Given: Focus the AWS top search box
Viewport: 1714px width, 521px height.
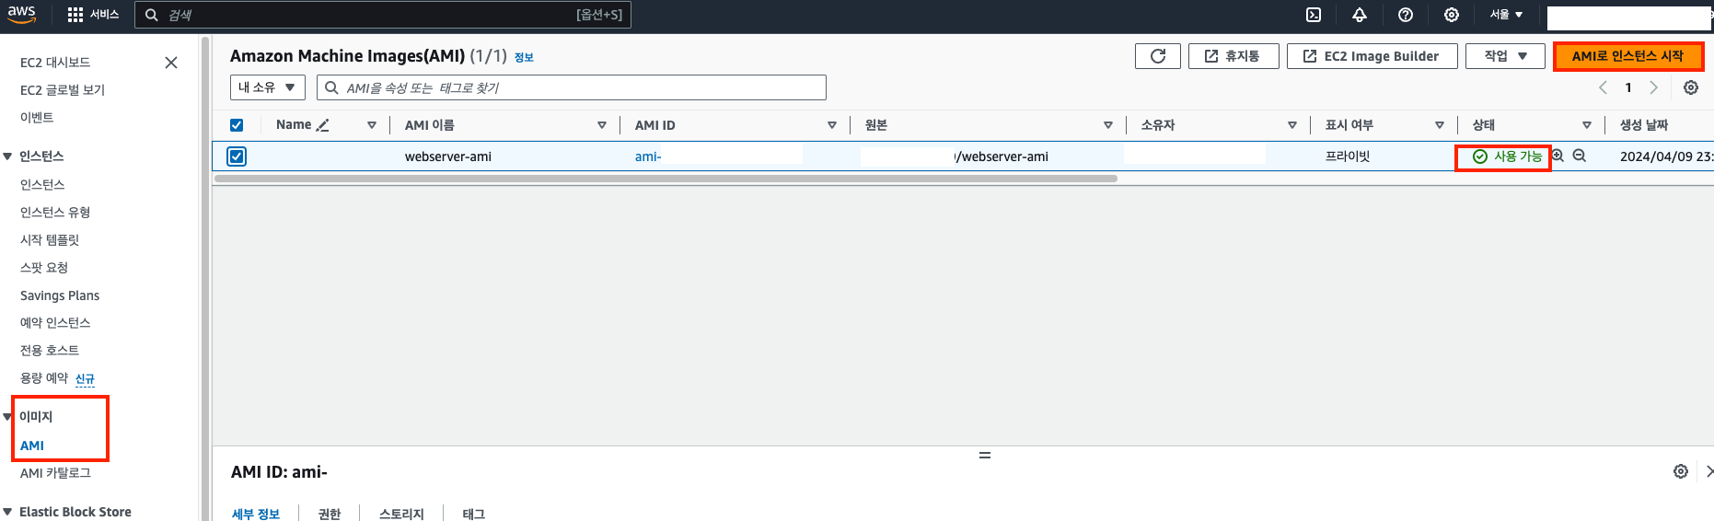Looking at the screenshot, I should pyautogui.click(x=383, y=15).
